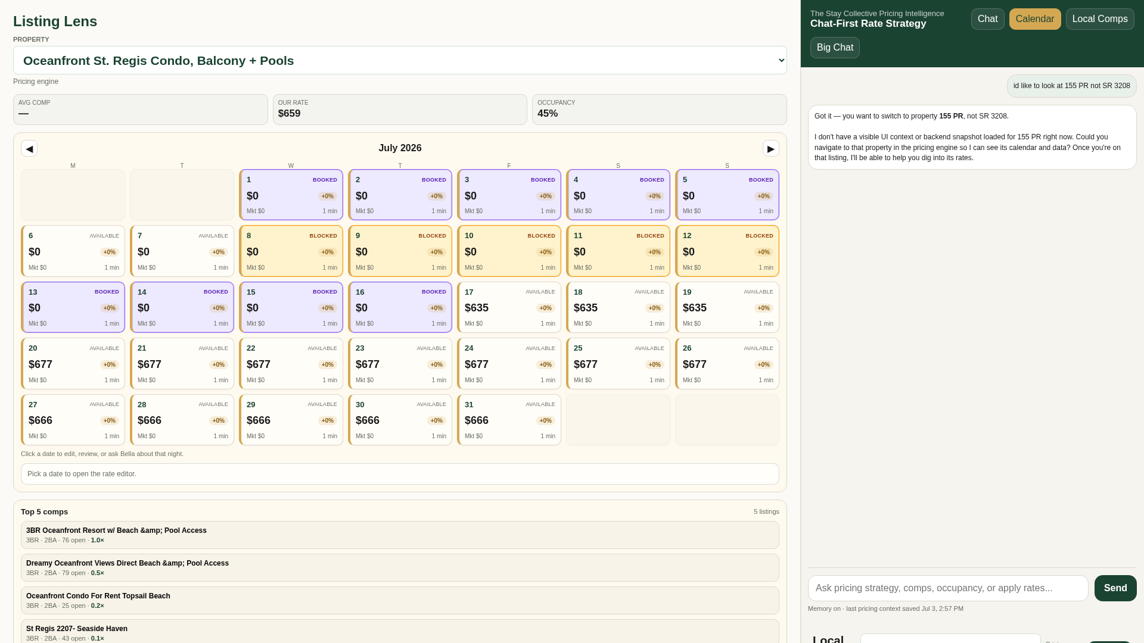The height and width of the screenshot is (643, 1144).
Task: Click the July 2026 month title
Action: [x=400, y=148]
